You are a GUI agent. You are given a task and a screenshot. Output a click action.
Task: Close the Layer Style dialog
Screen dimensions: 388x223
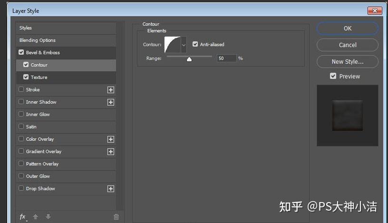375,10
